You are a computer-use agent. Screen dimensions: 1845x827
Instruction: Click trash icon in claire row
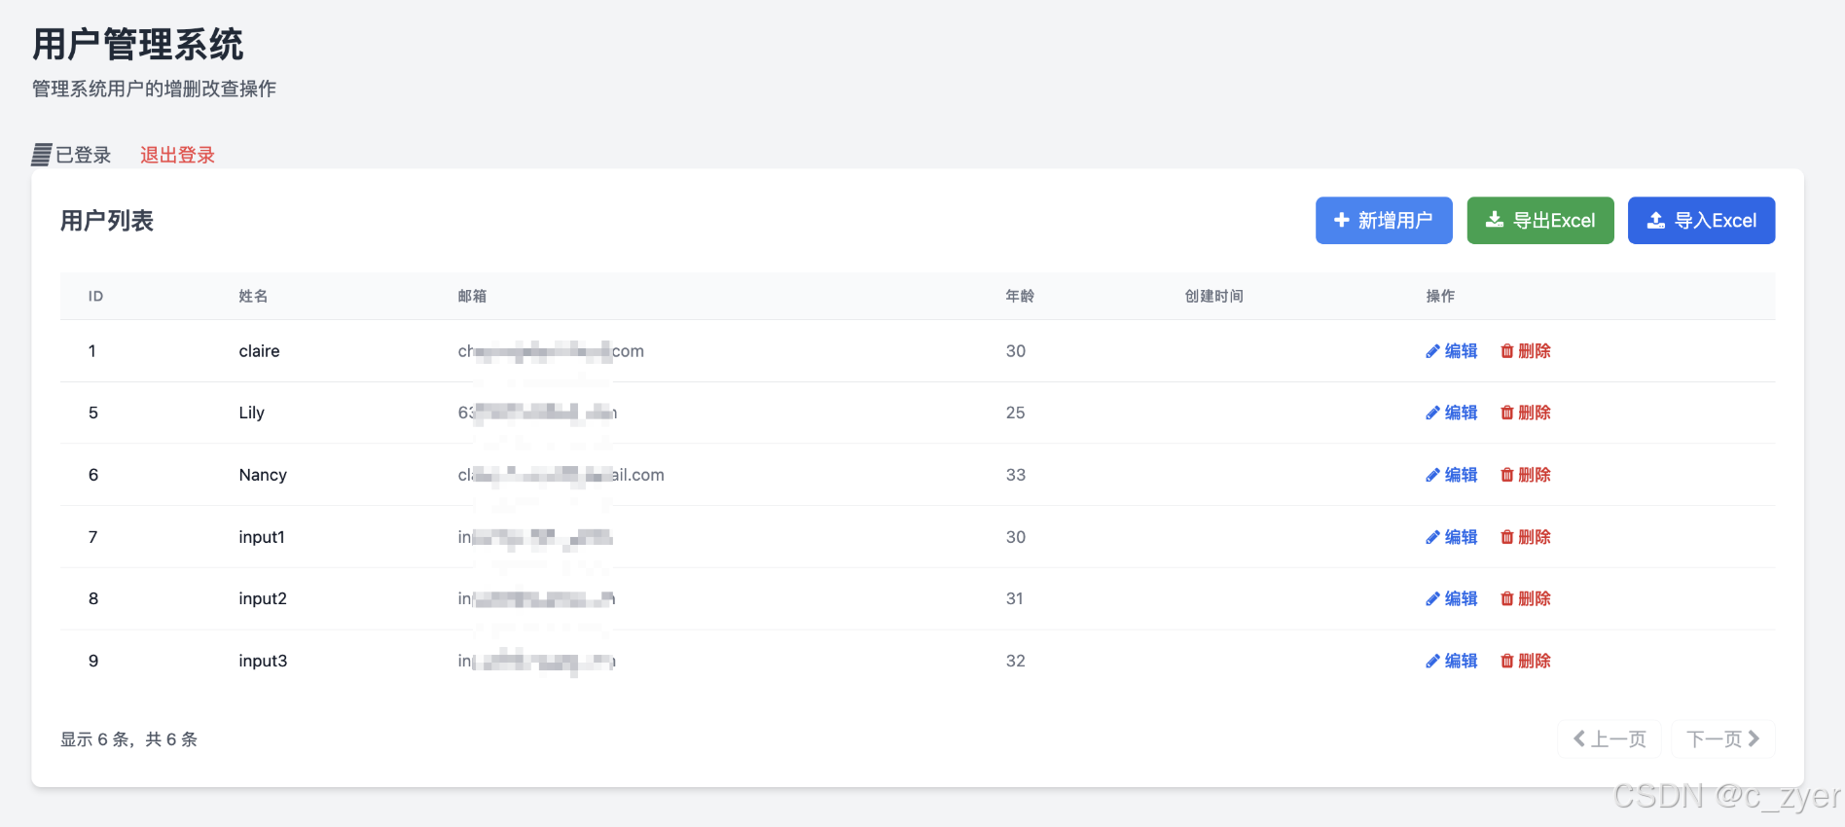coord(1507,351)
